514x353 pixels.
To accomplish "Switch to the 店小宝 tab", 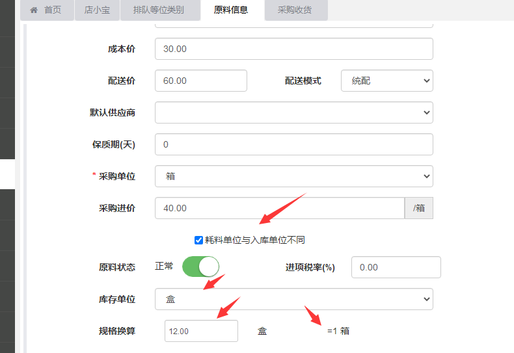I will (x=97, y=10).
